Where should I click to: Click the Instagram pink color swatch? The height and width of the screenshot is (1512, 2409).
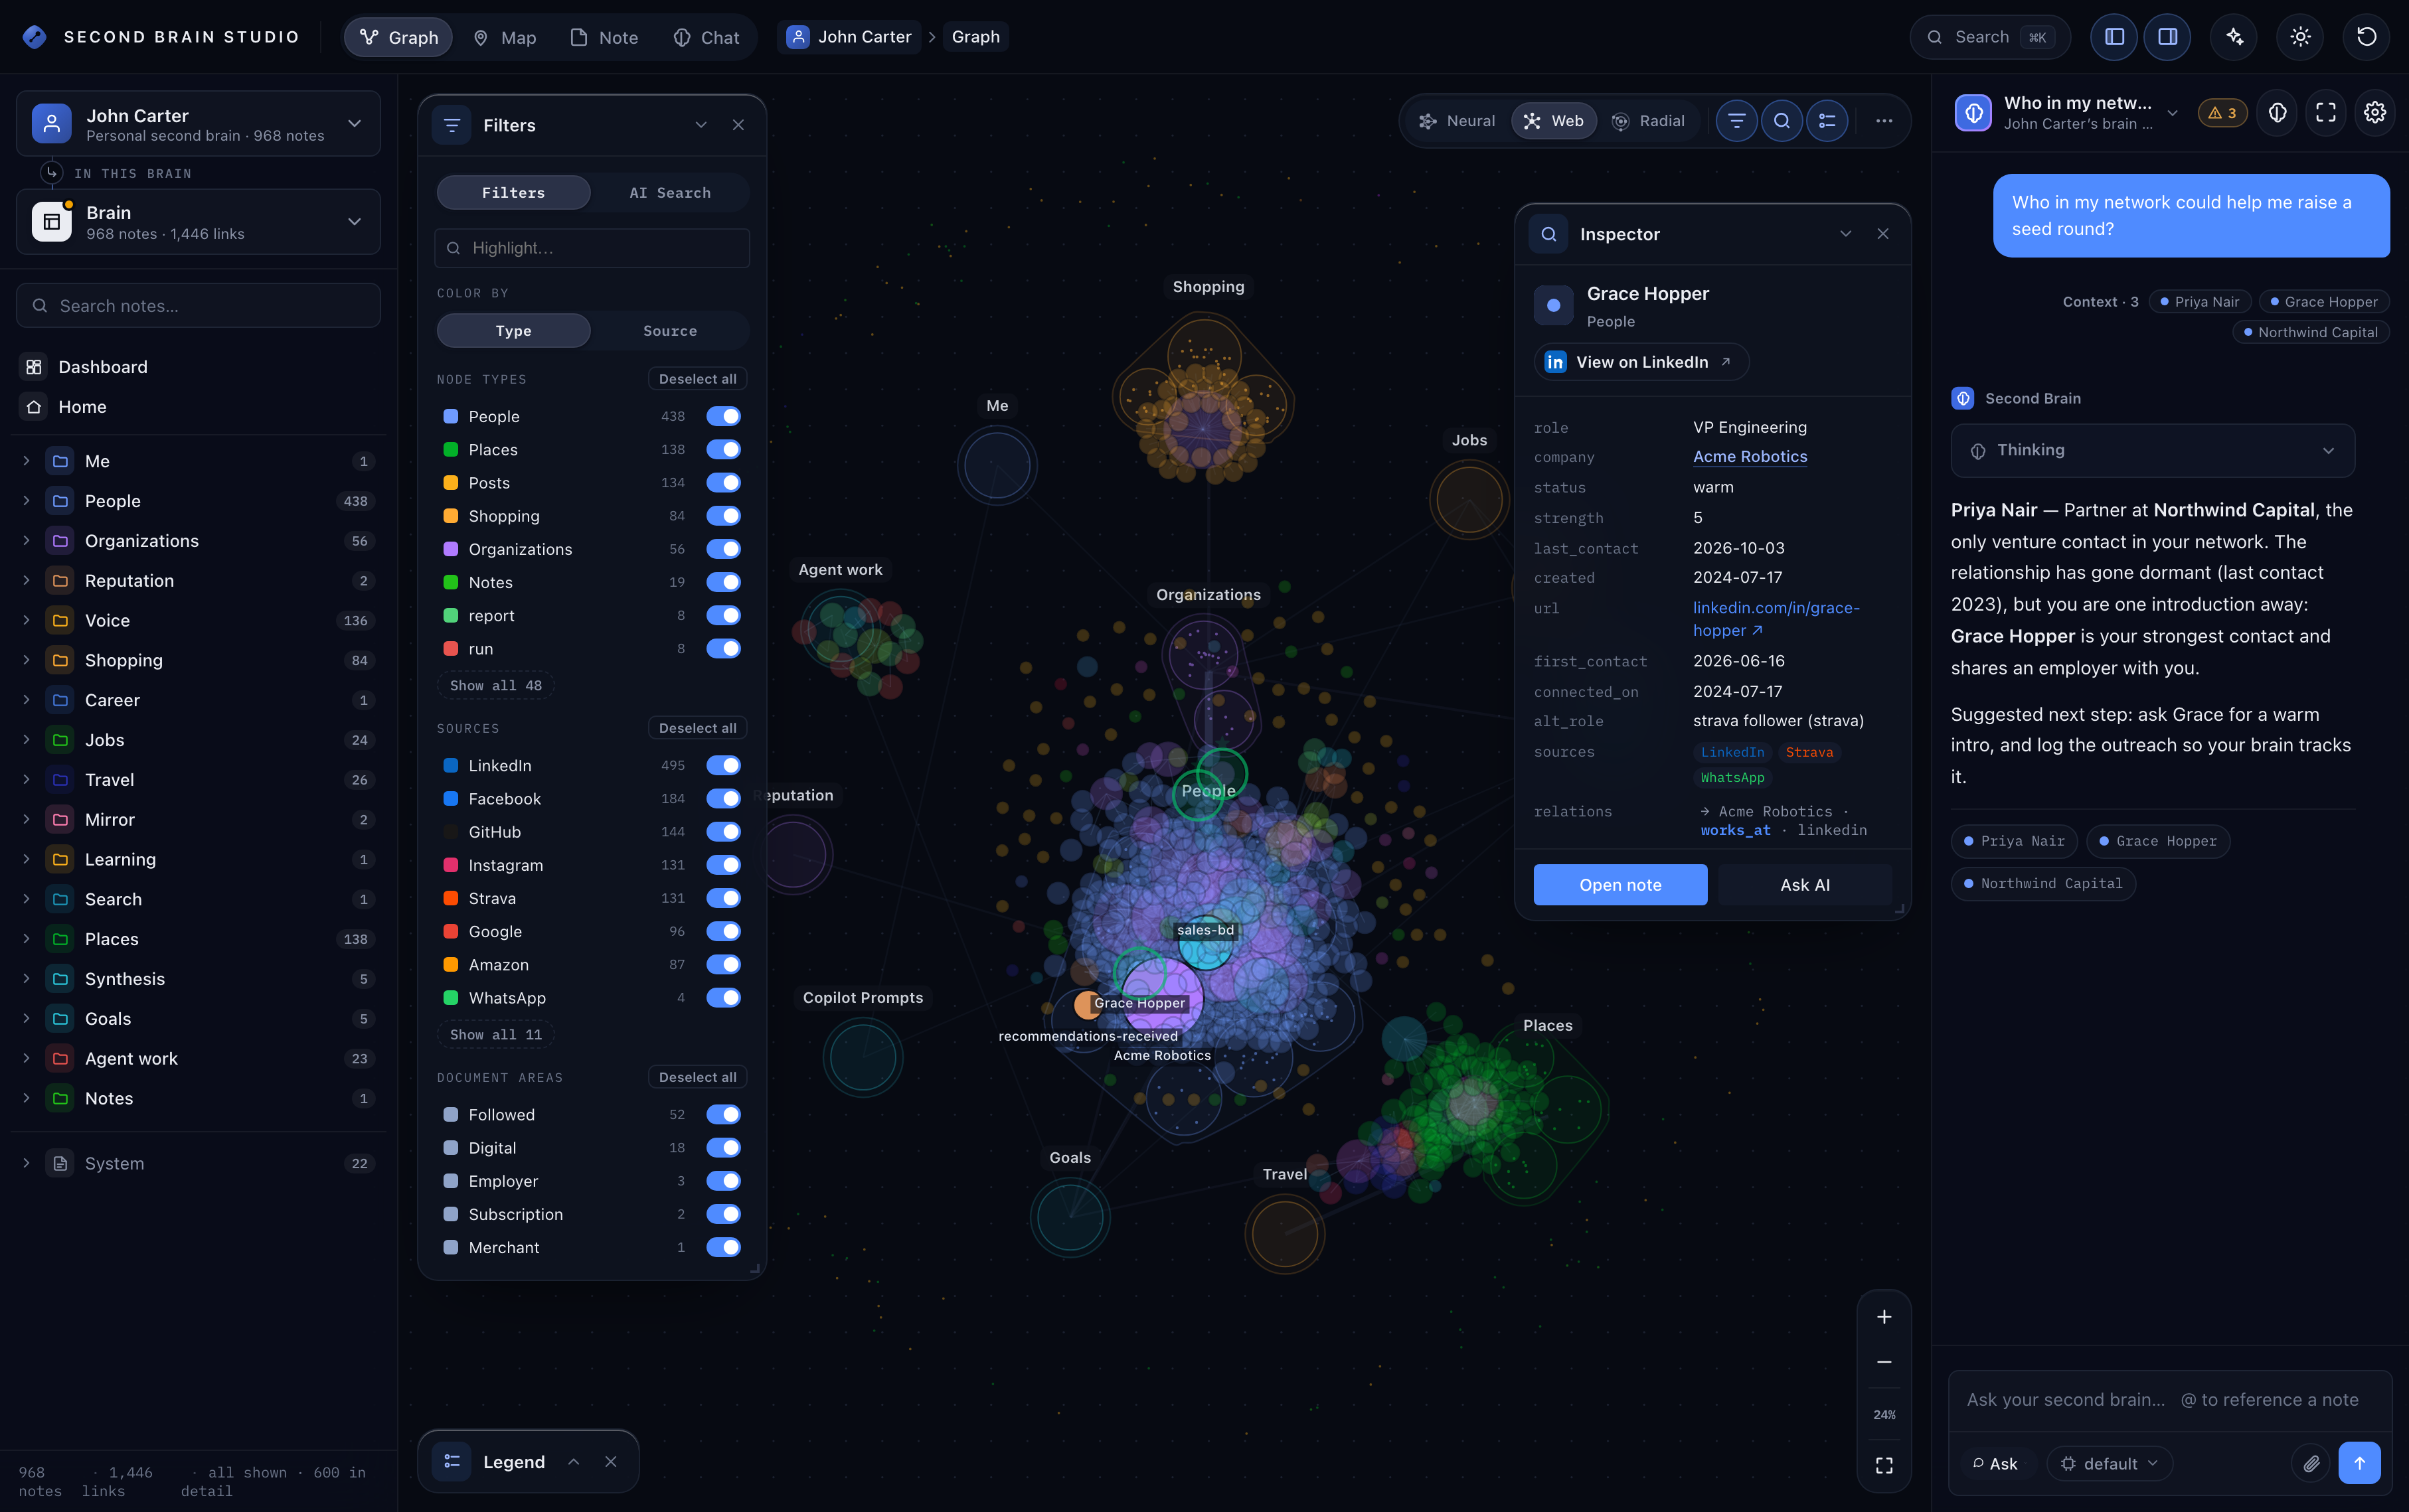pyautogui.click(x=450, y=864)
